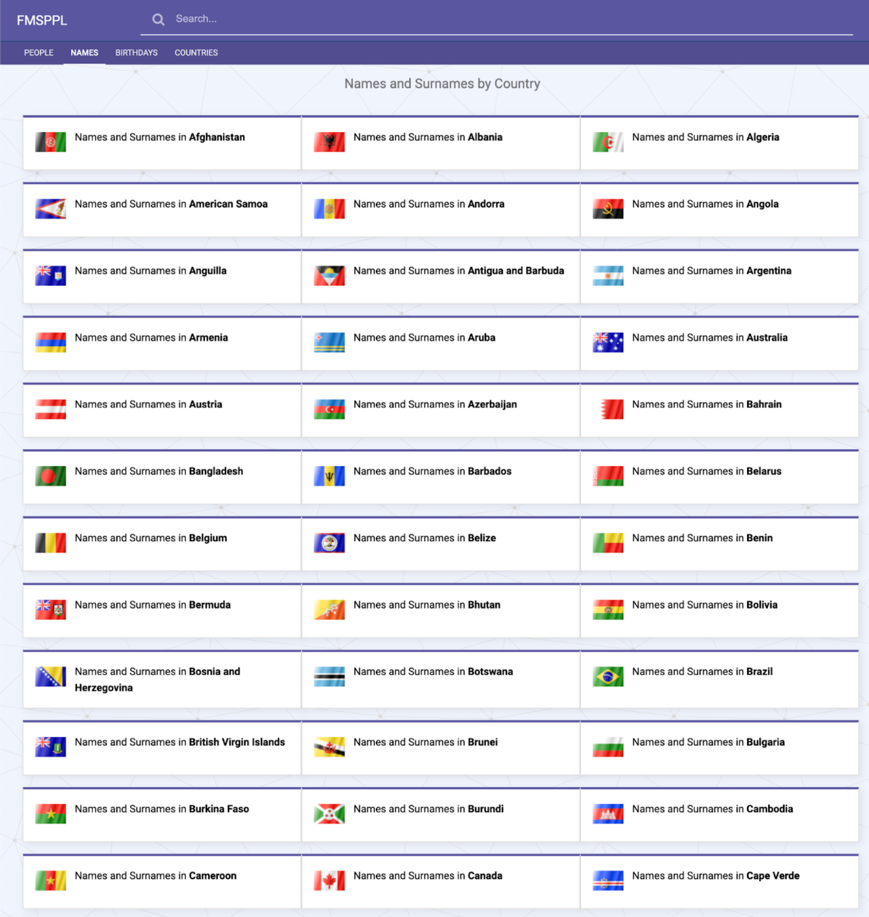Click the Albania flag icon
Image resolution: width=869 pixels, height=917 pixels.
pos(330,142)
